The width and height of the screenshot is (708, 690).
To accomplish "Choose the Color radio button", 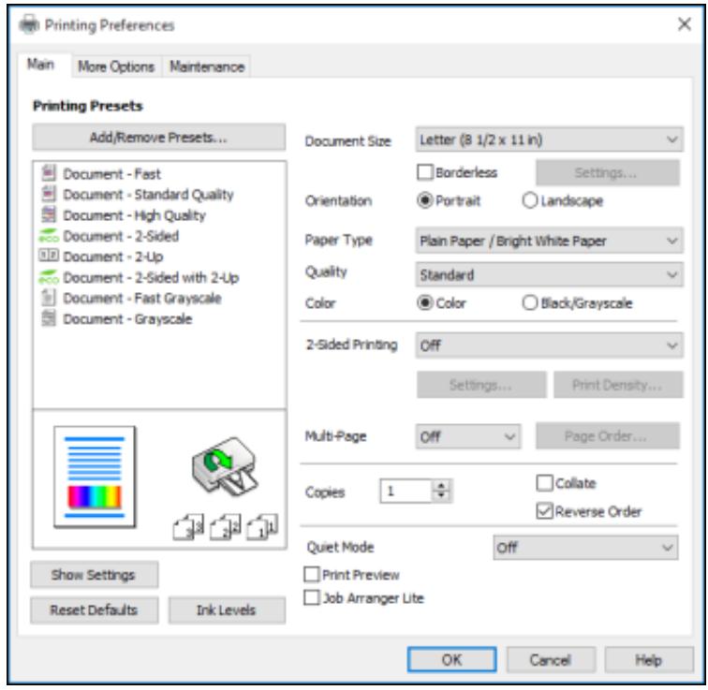I will click(x=425, y=302).
